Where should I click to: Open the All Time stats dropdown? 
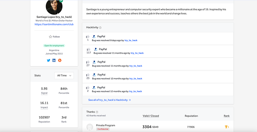point(64,76)
